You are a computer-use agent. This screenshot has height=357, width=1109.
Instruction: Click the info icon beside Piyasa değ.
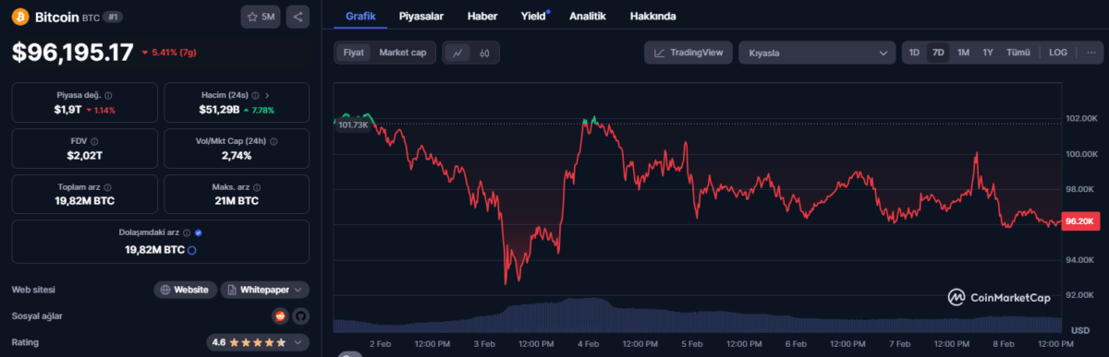coord(109,96)
